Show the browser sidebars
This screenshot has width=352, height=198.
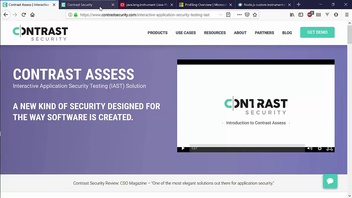click(x=301, y=15)
